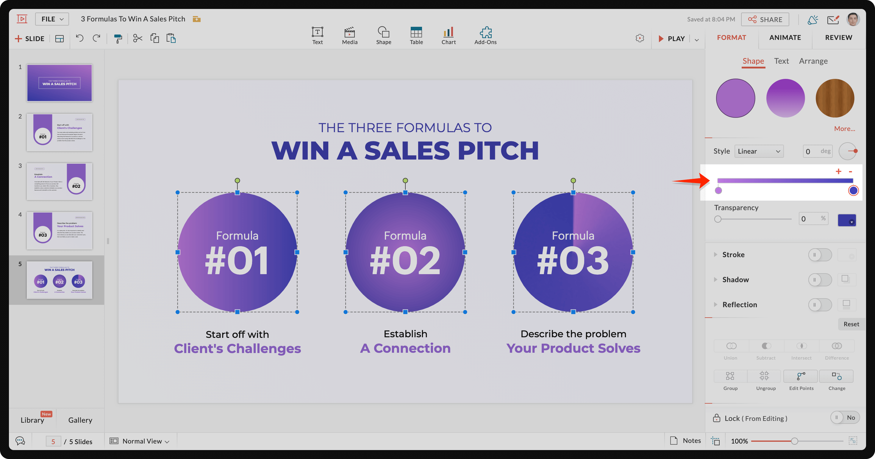
Task: Click the Shape tool in toolbar
Action: 382,36
